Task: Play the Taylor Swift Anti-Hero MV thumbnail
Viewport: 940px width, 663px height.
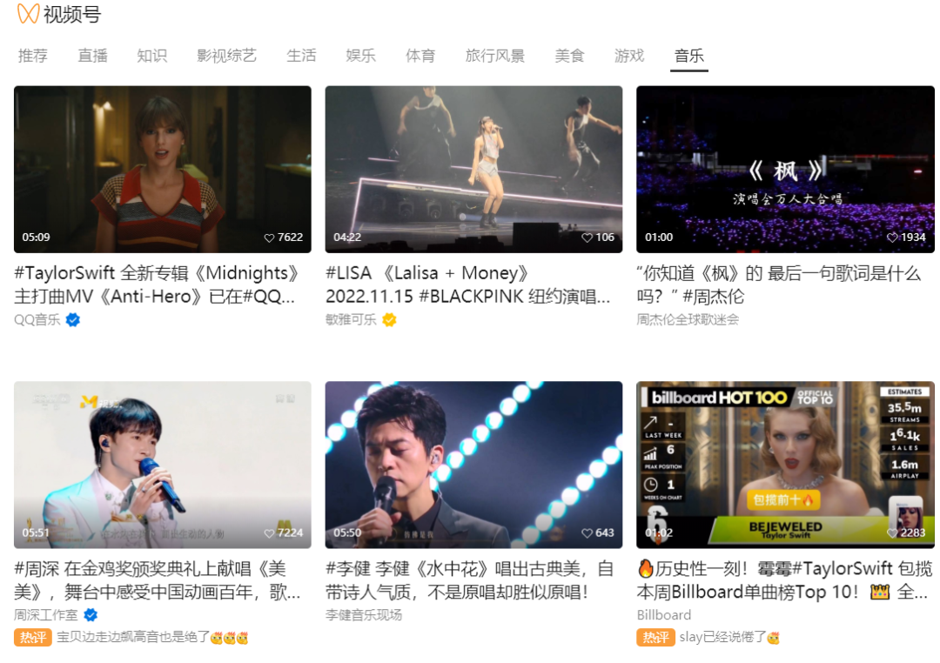Action: (163, 169)
